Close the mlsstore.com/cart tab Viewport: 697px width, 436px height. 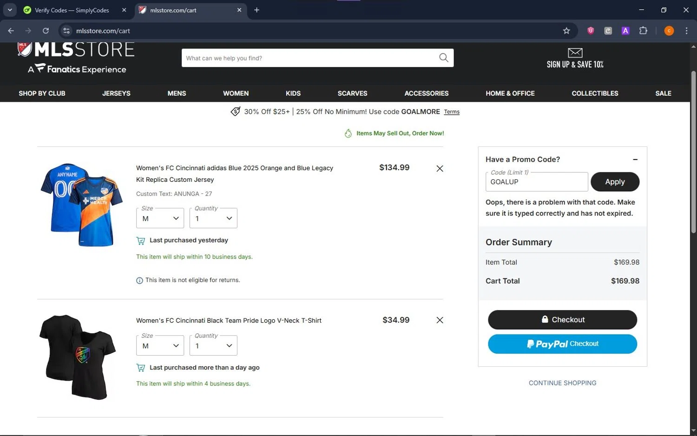239,10
